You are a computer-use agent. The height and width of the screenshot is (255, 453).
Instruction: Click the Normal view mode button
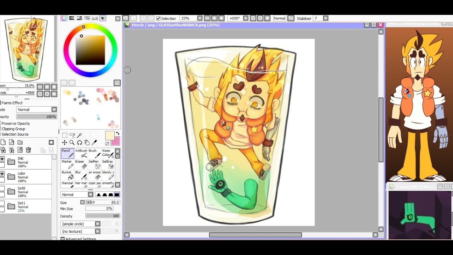(x=279, y=18)
